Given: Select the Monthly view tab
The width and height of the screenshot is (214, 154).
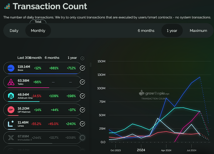Looking at the screenshot, I should (x=38, y=31).
